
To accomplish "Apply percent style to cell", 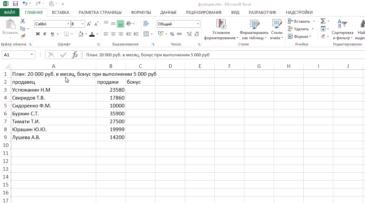I will coord(172,34).
